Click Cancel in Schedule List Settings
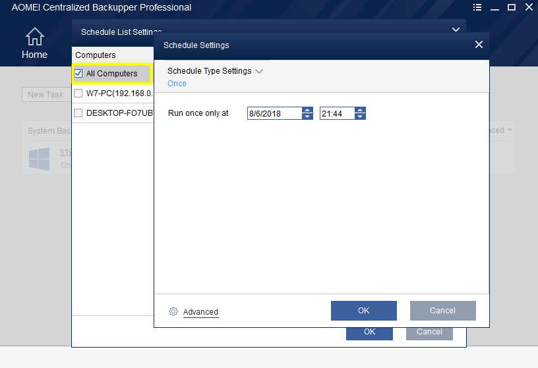Screen dimensions: 538x368 tap(429, 334)
